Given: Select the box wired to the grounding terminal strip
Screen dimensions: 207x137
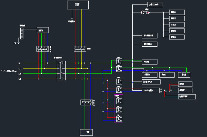Looking at the screenshot, I should pyautogui.click(x=43, y=30).
